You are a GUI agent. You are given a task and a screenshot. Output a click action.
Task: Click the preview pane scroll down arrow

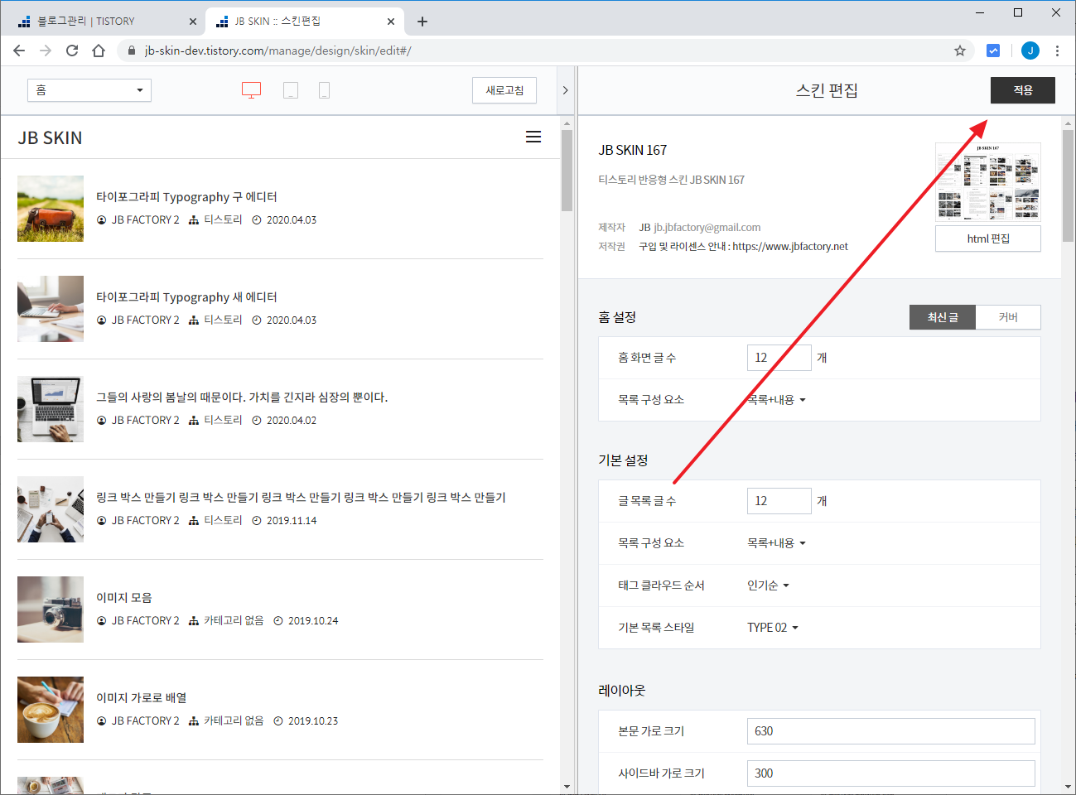[567, 787]
